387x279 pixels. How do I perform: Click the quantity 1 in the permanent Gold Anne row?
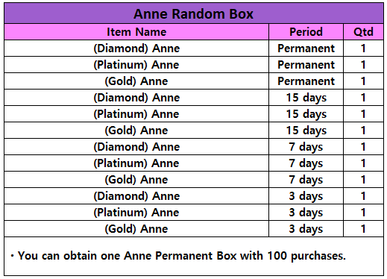pos(363,81)
